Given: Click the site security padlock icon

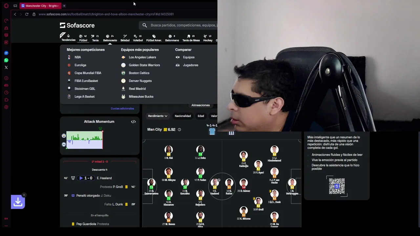Looking at the screenshot, I should tap(34, 14).
